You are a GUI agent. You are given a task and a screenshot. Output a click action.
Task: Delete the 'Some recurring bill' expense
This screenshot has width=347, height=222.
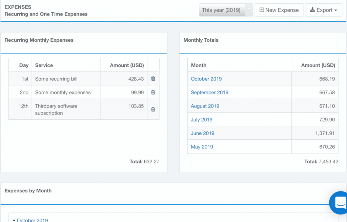[x=153, y=78]
